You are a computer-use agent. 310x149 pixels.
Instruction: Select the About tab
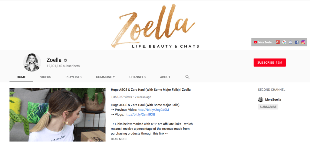(165, 77)
